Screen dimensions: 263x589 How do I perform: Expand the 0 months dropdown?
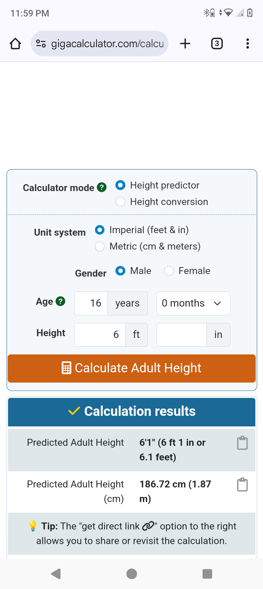tap(193, 303)
